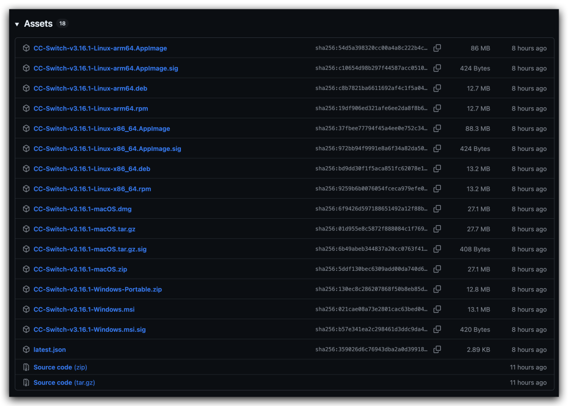
Task: Click 8 hours ago on Windows.msi row
Action: click(529, 309)
